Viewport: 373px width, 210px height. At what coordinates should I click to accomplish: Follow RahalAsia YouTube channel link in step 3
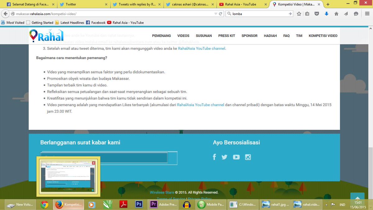point(201,49)
